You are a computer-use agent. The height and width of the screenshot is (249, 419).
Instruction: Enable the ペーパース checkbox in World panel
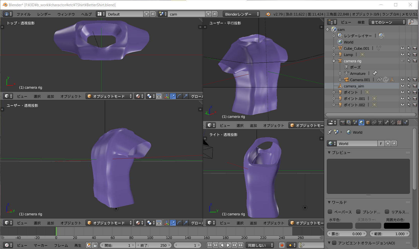pos(330,212)
